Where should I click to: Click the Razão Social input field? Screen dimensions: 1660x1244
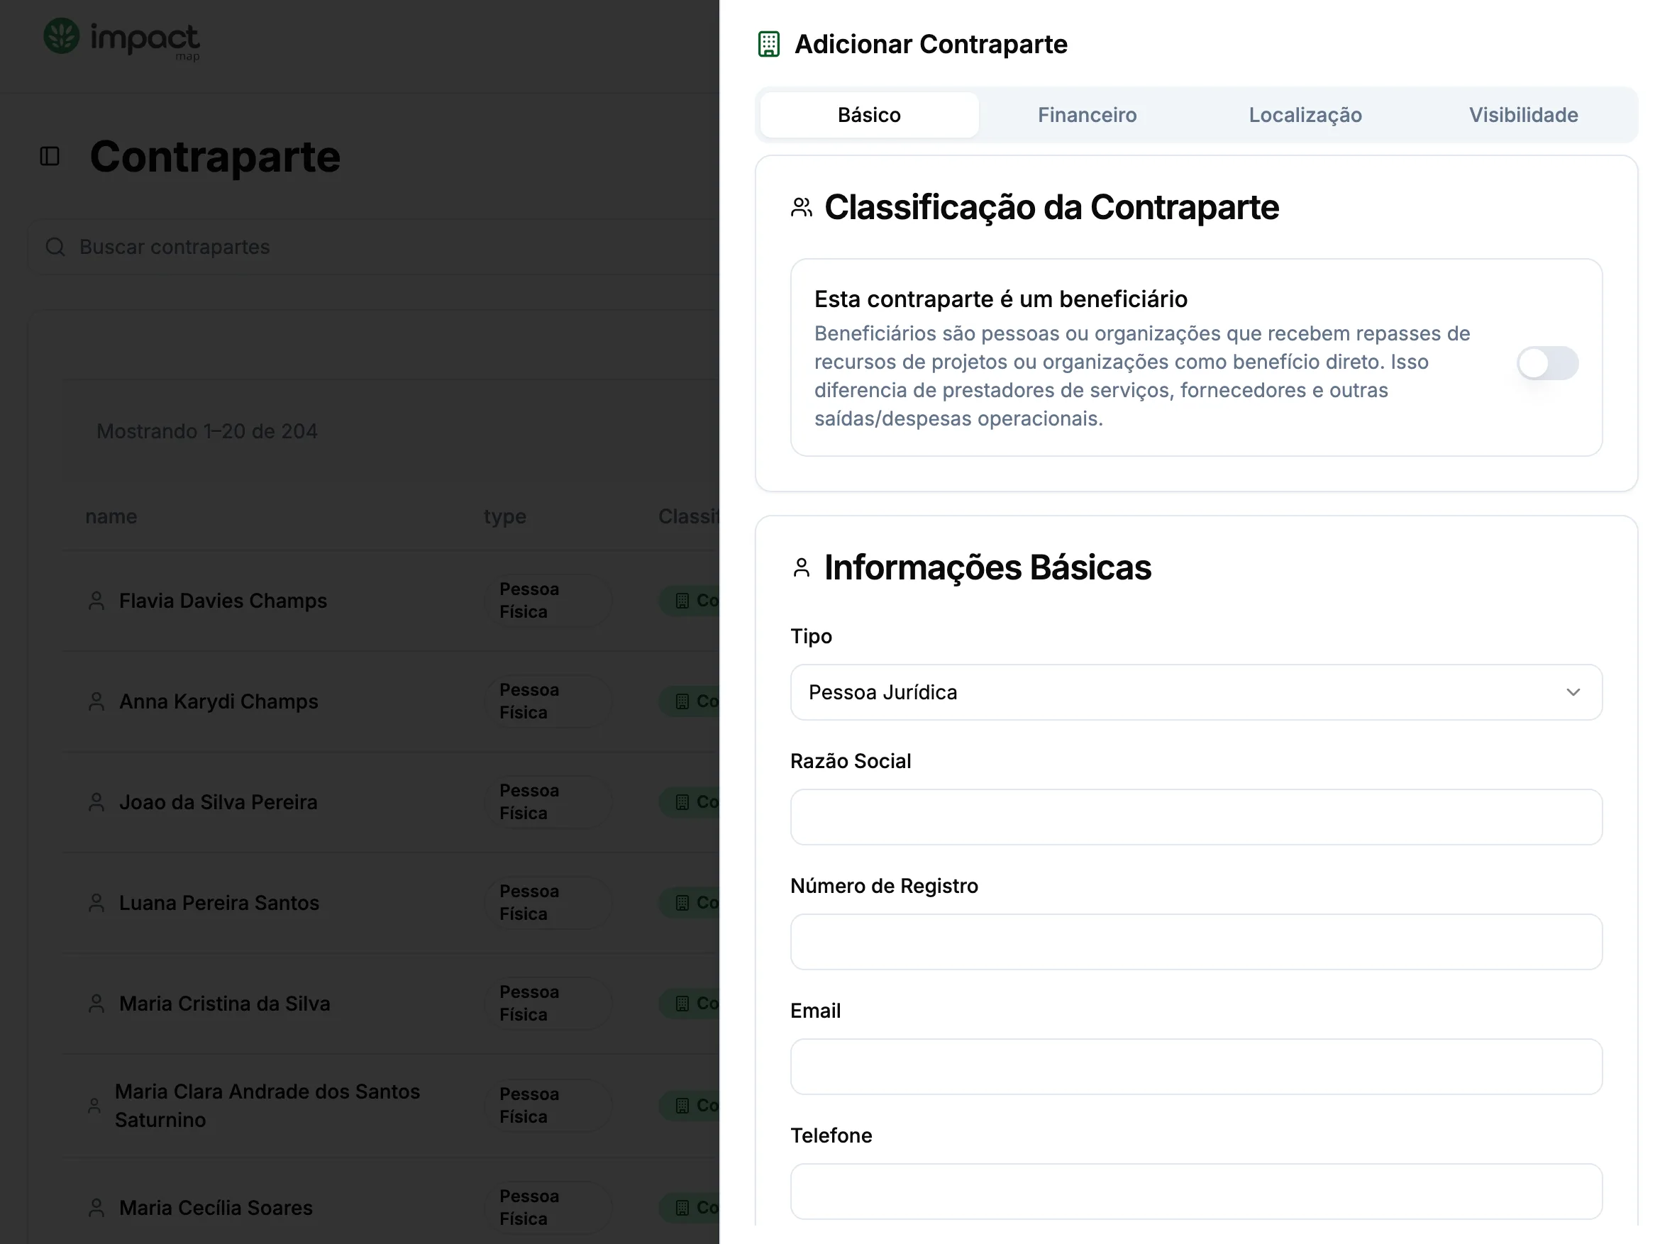point(1196,817)
